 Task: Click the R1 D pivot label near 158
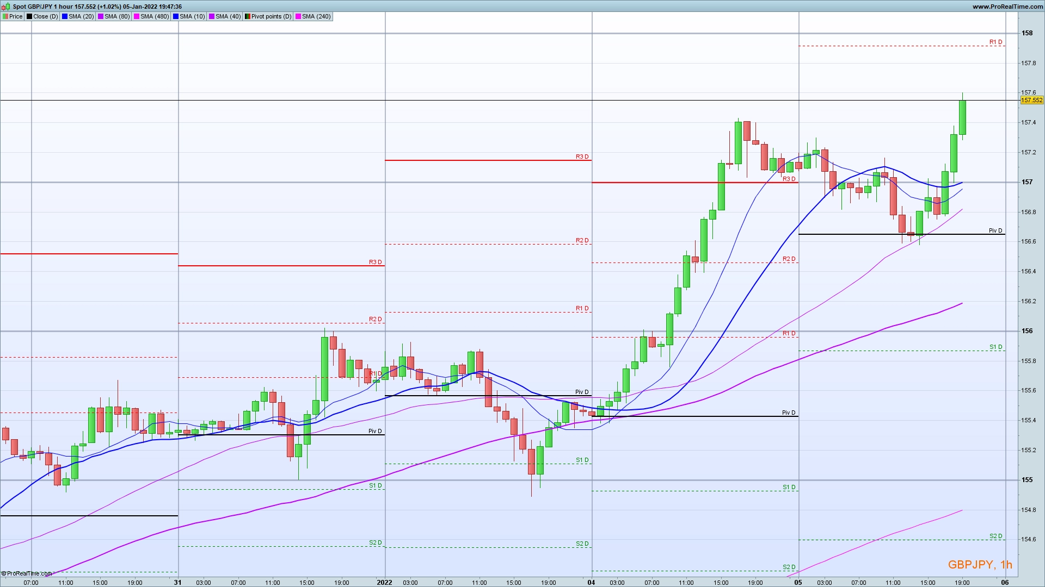[x=995, y=42]
